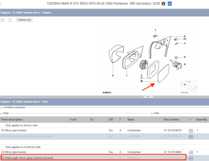Select callout number 2 in diagram
209x161 pixels.
[141, 81]
